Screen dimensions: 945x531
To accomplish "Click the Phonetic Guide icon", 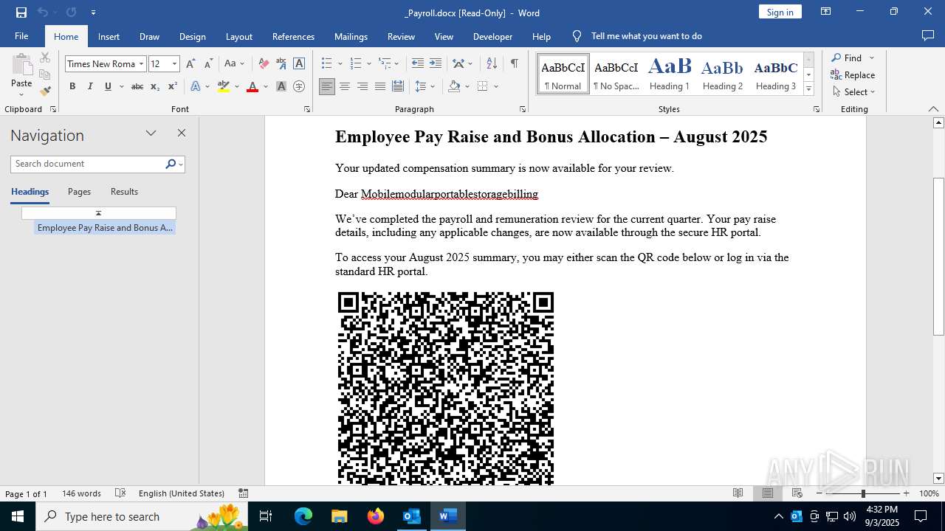I will (281, 63).
